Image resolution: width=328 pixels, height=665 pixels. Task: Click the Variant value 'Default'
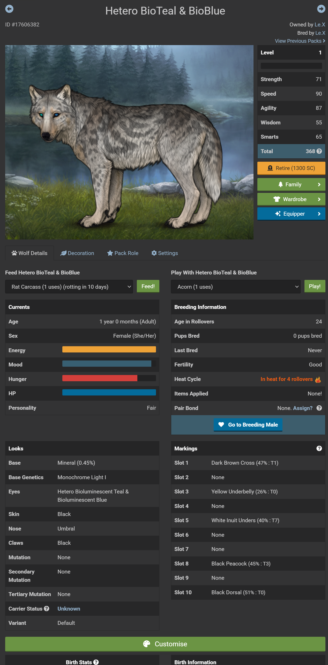(x=66, y=623)
